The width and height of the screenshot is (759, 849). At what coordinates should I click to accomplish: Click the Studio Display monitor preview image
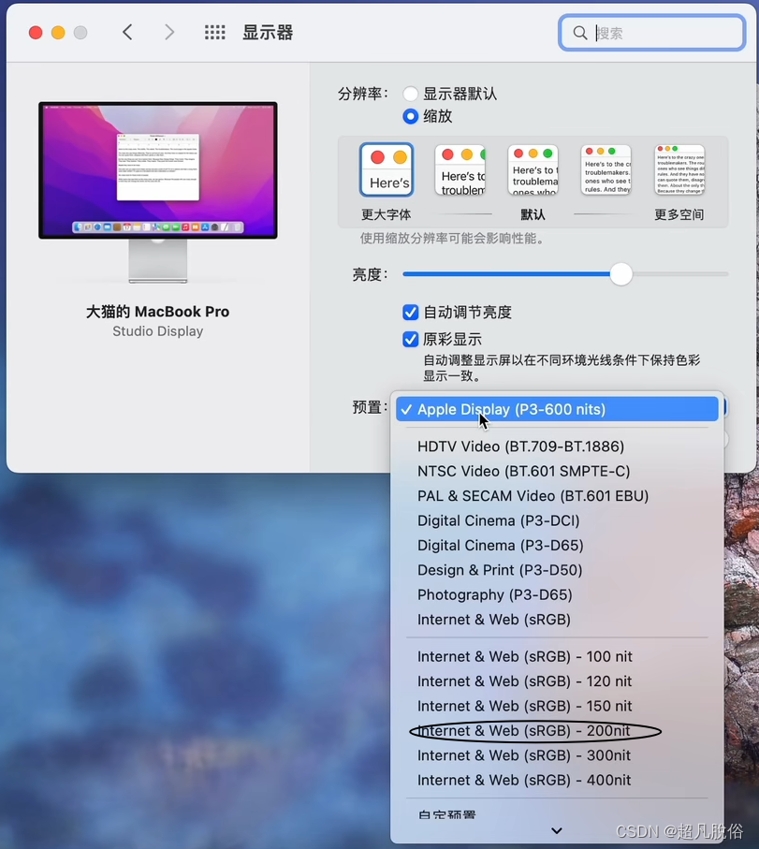[x=158, y=192]
